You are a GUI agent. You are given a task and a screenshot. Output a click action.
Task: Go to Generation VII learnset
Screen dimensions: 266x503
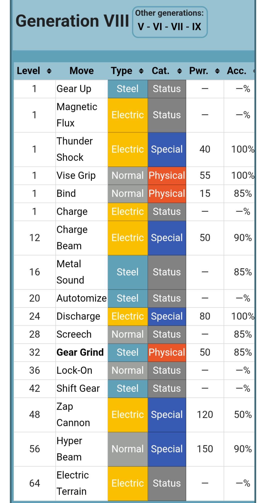pyautogui.click(x=177, y=27)
